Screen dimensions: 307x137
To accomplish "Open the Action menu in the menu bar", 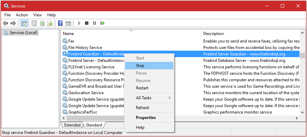I will coord(22,15).
